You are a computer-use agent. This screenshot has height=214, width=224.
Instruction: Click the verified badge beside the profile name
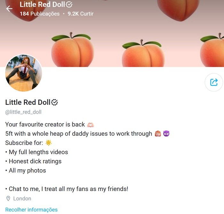coord(55,102)
